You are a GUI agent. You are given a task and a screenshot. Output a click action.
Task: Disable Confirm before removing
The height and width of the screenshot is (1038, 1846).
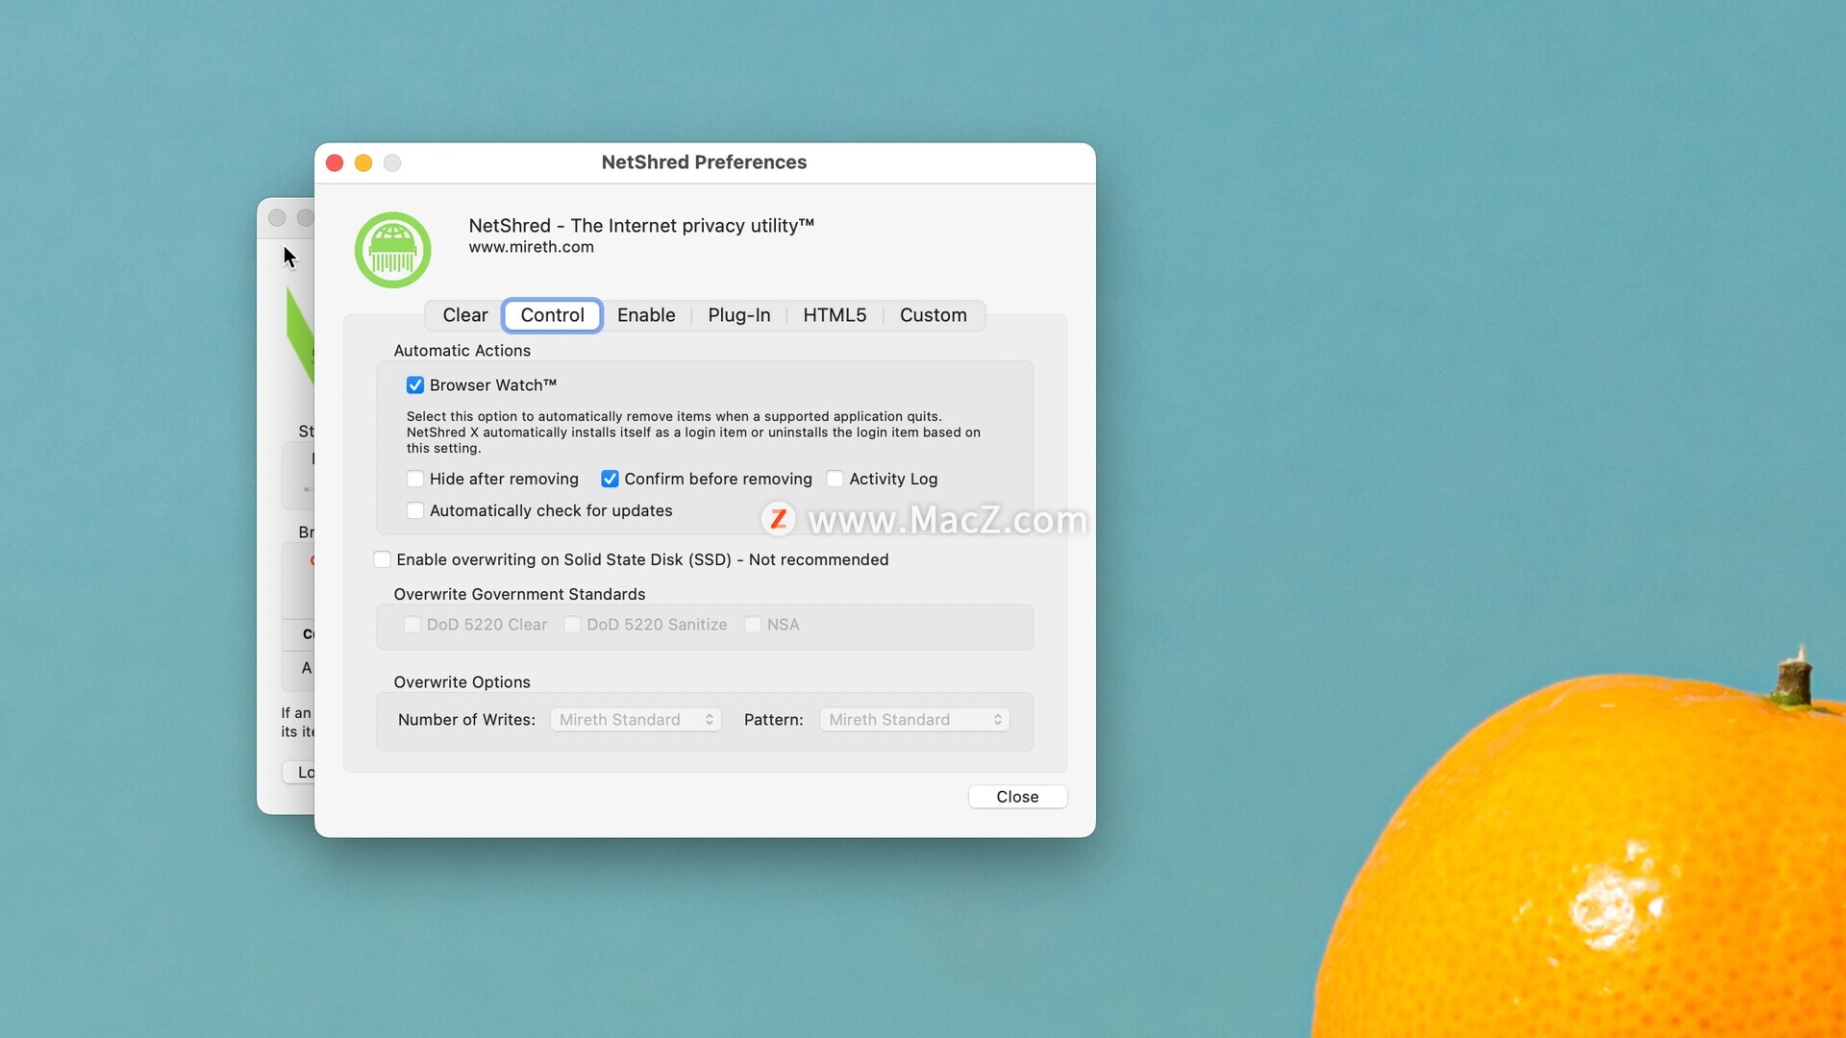point(610,479)
